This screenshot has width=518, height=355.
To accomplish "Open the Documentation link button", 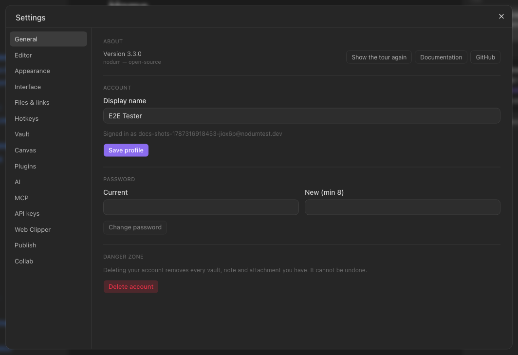I will pos(441,57).
